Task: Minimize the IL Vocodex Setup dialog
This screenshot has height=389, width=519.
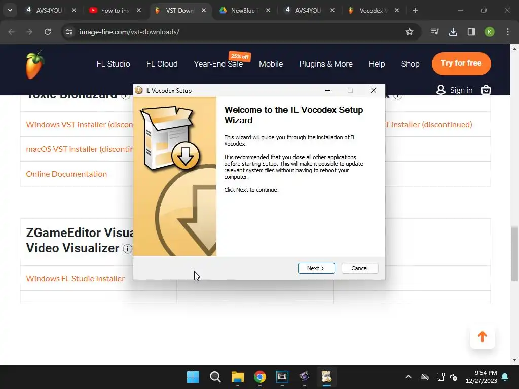Action: coord(327,90)
